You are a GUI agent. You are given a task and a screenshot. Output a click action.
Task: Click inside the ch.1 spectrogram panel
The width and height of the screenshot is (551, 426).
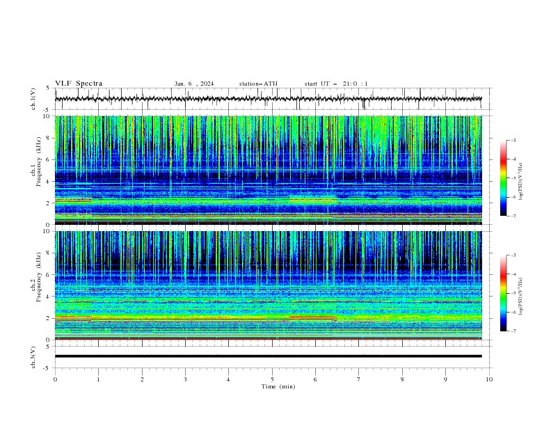[269, 170]
